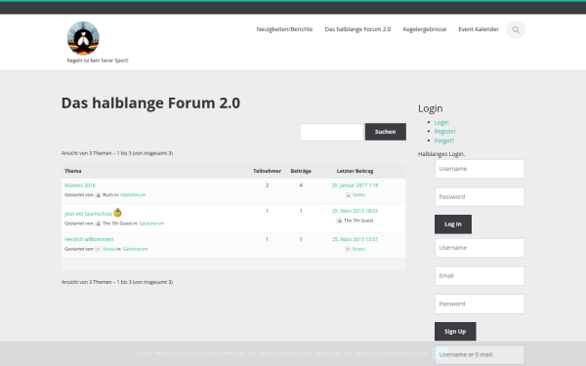Open the Stolte profile link

click(358, 195)
